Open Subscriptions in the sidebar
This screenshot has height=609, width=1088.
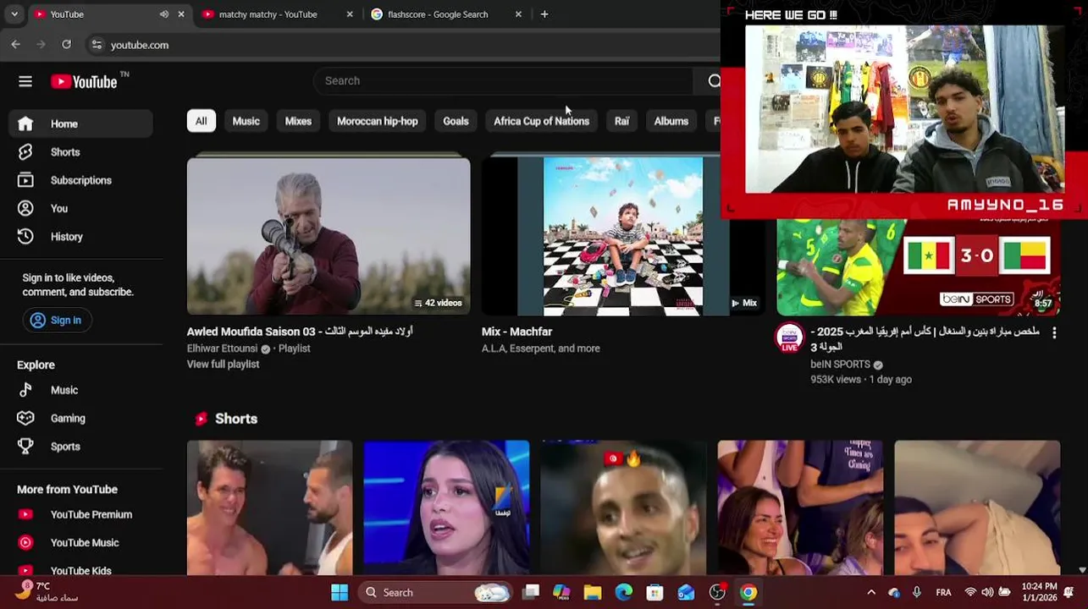point(81,180)
